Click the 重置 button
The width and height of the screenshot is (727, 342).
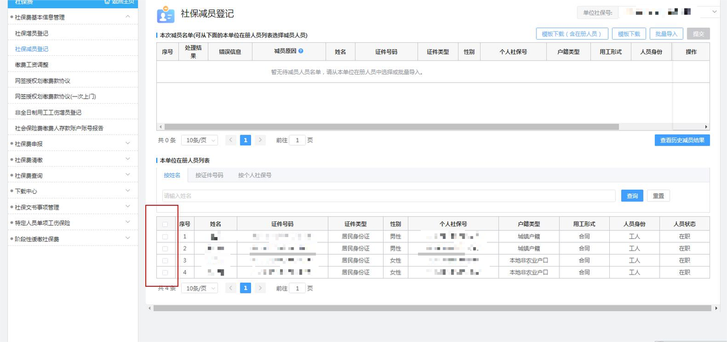point(658,196)
